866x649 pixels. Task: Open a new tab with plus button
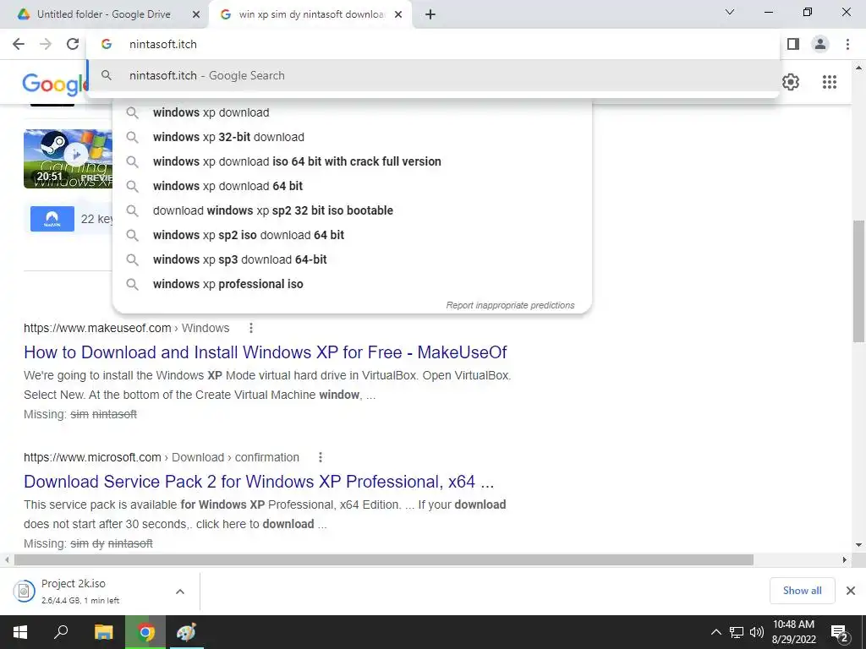point(430,14)
